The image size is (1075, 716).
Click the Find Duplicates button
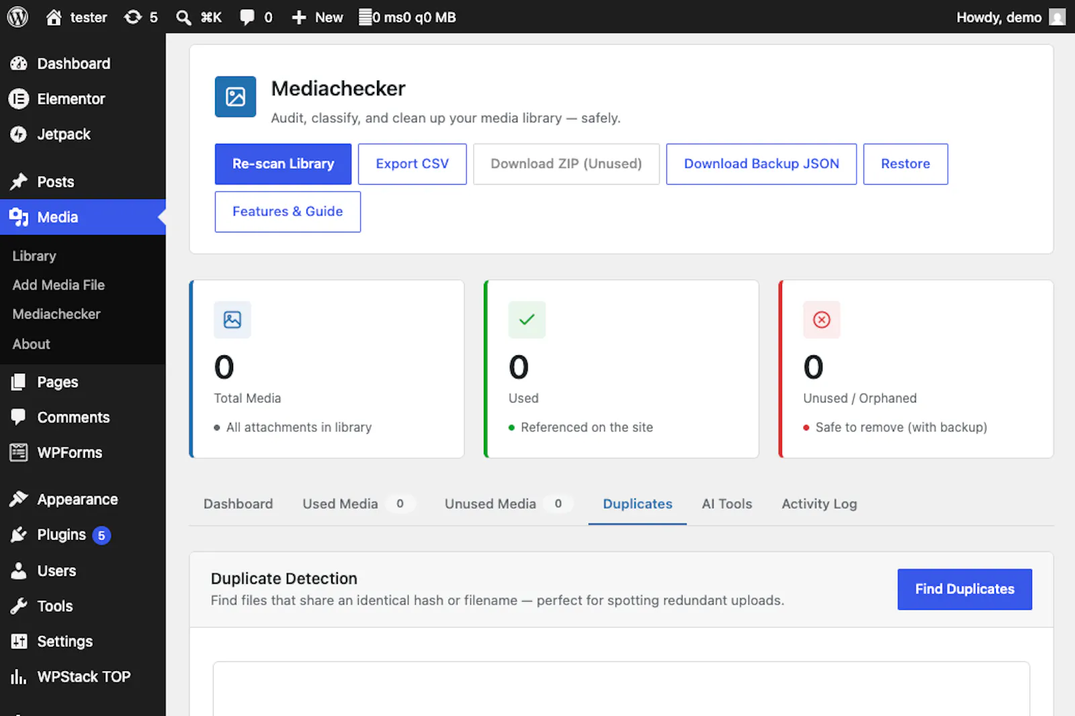pyautogui.click(x=964, y=589)
